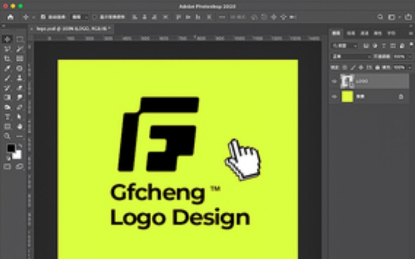Screen dimensions: 415x259
Task: Select the Rectangle shape tool
Action: pos(8,126)
